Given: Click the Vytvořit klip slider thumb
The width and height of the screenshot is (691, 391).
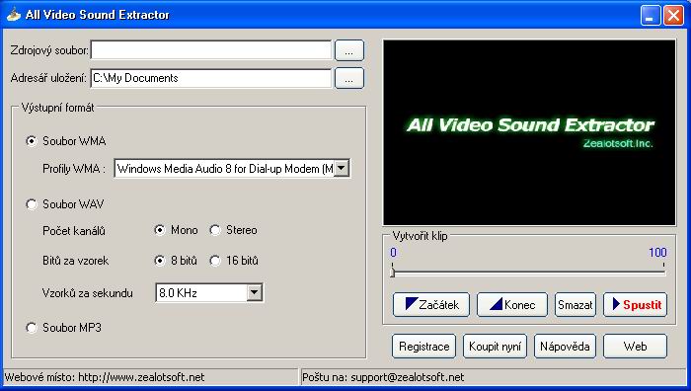Looking at the screenshot, I should [392, 272].
